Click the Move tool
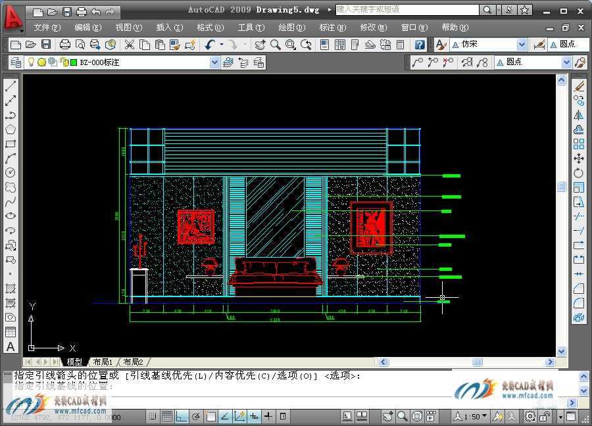Viewport: 592px width, 426px height. pyautogui.click(x=579, y=158)
